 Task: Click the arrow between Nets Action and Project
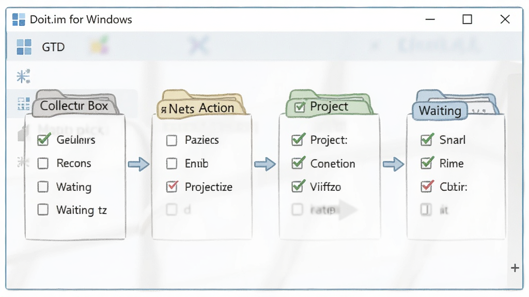point(265,164)
